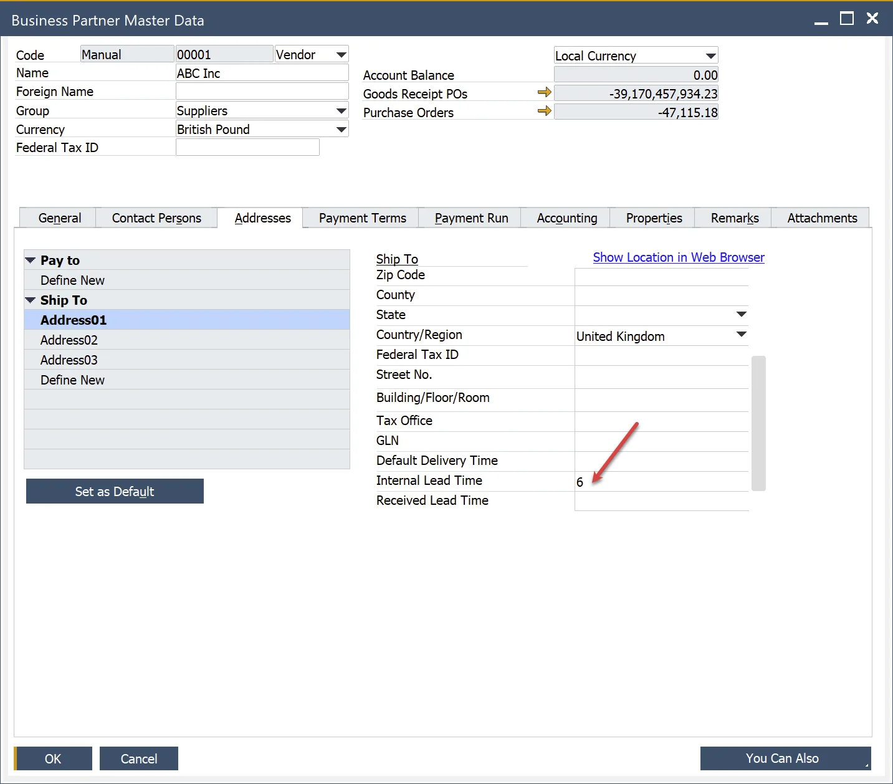
Task: Open the State dropdown arrow
Action: 741,315
